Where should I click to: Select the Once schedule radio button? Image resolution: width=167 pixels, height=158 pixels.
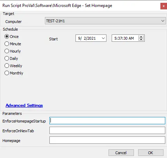click(x=7, y=37)
